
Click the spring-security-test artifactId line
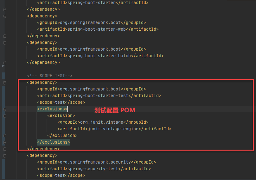point(94,169)
